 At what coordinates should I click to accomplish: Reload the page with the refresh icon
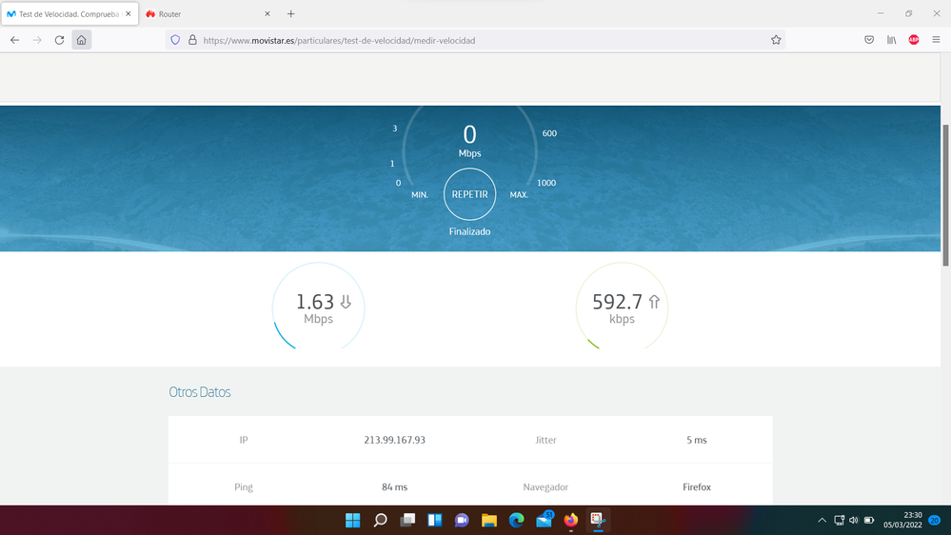pos(60,40)
